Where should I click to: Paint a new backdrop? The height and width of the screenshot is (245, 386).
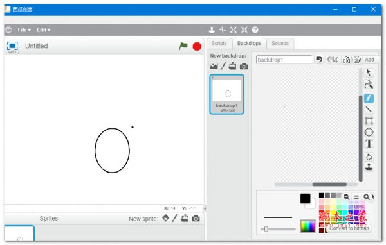click(223, 66)
